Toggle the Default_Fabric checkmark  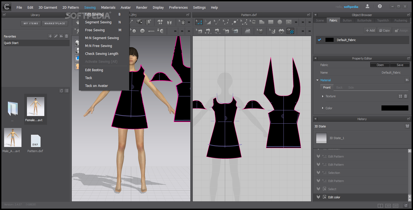[319, 40]
